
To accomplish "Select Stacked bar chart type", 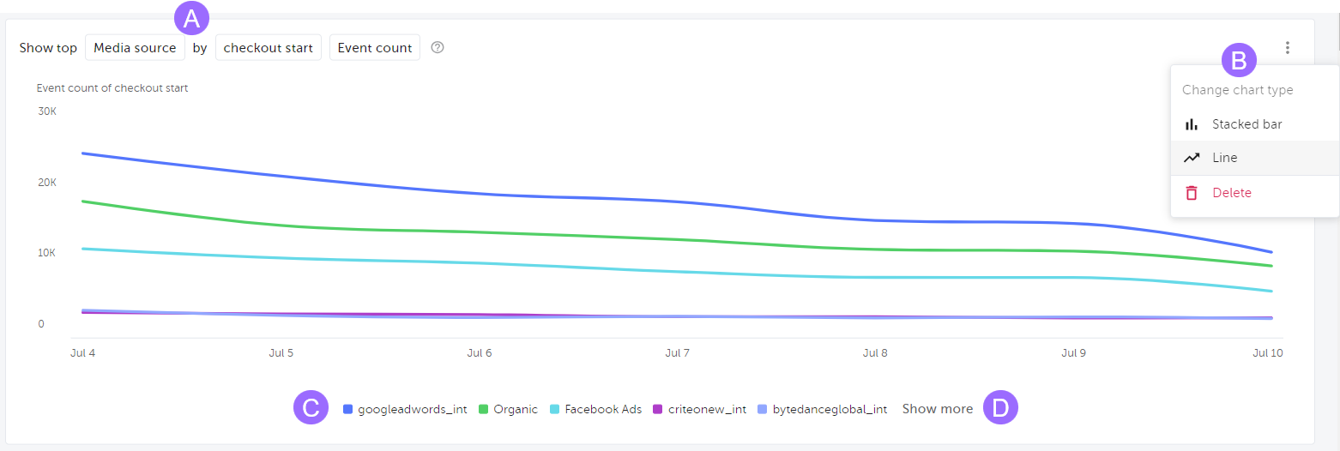I will click(1246, 124).
